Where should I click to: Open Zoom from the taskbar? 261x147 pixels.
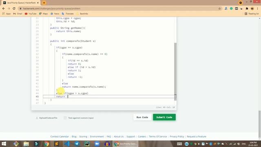pos(97,144)
